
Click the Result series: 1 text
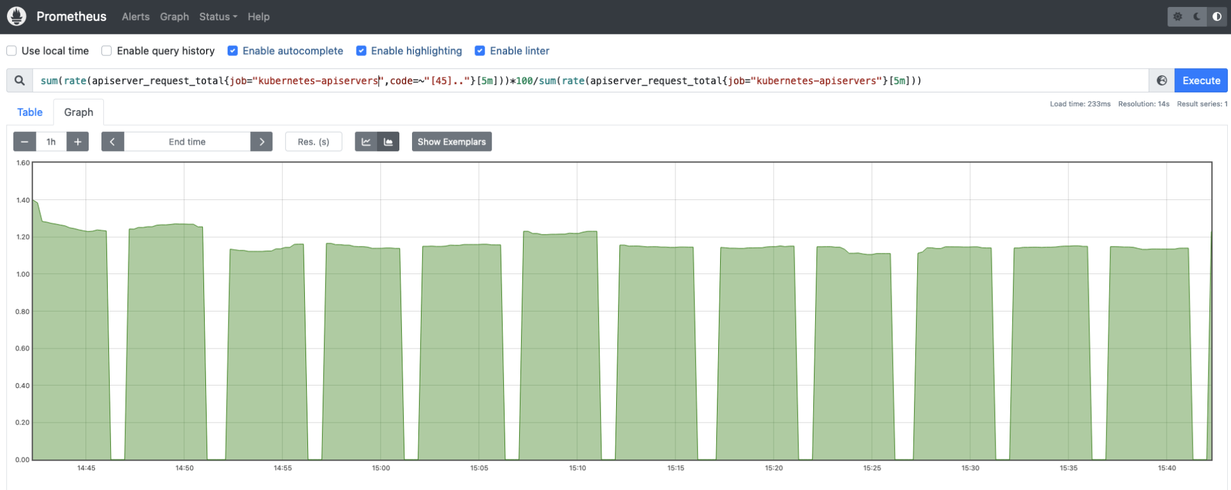tap(1202, 104)
